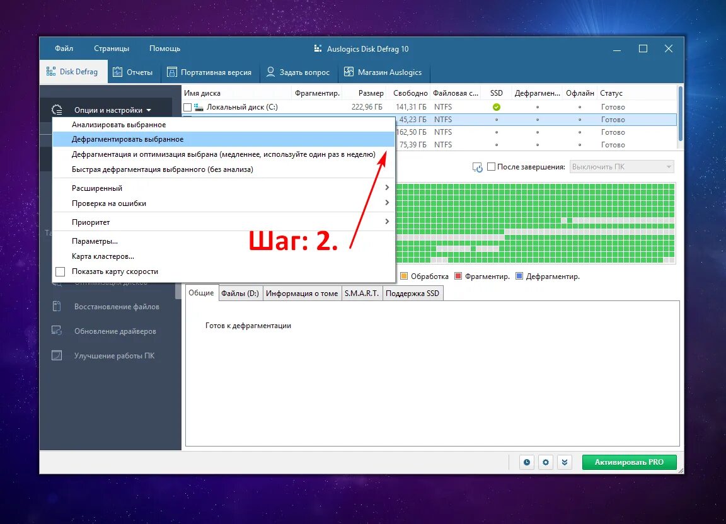
Task: Switch to the Поддержка SSD tab
Action: tap(412, 293)
